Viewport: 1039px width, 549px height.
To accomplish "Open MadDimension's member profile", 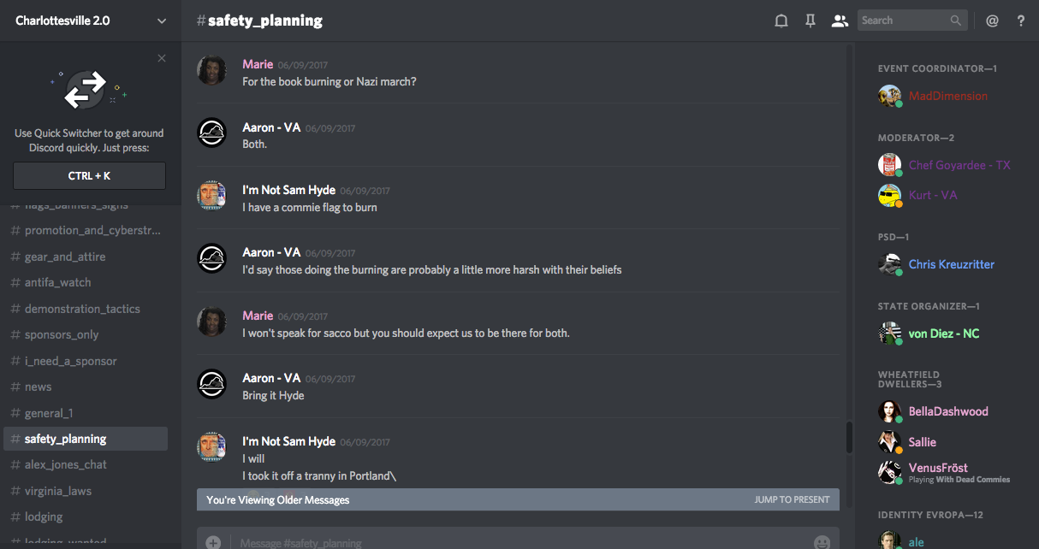I will 947,96.
